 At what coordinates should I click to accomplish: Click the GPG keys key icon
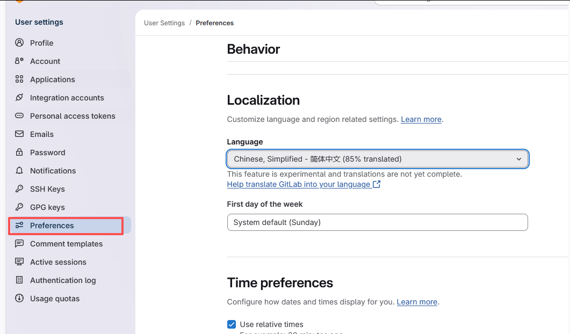point(19,207)
